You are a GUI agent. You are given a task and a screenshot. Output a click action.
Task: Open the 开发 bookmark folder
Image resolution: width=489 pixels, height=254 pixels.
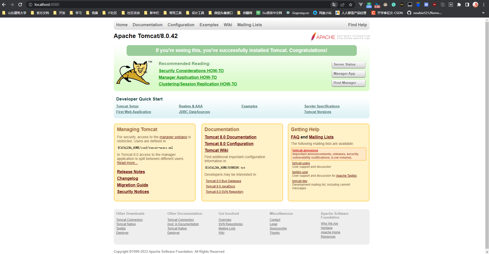click(x=59, y=13)
